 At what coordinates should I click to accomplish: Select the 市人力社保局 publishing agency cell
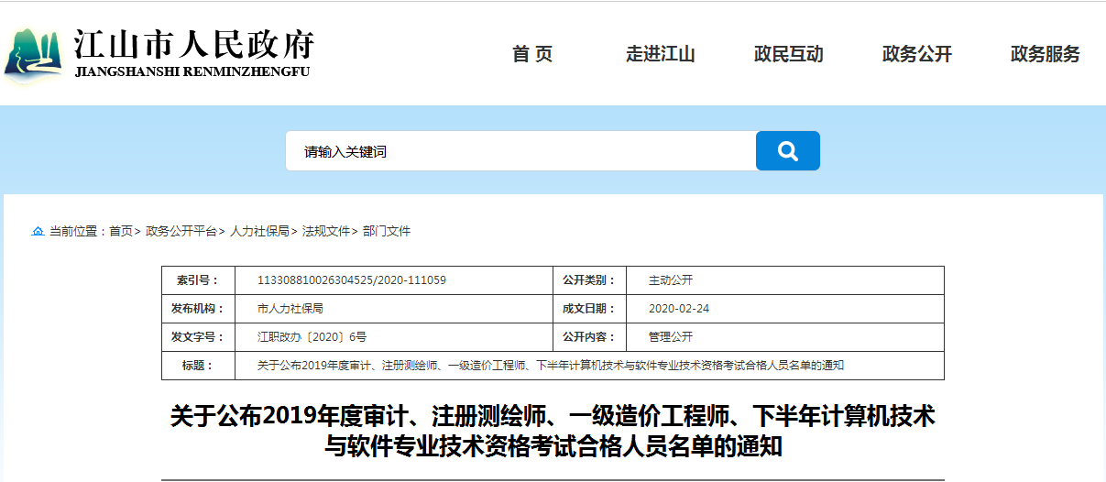tap(392, 309)
